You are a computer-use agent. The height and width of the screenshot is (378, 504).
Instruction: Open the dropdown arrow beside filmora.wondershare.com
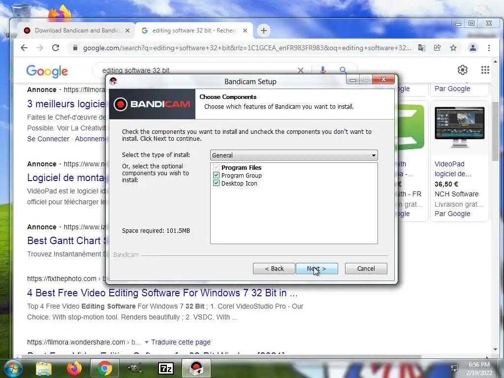(x=147, y=342)
